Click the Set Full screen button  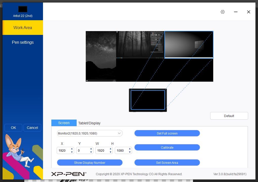(167, 133)
